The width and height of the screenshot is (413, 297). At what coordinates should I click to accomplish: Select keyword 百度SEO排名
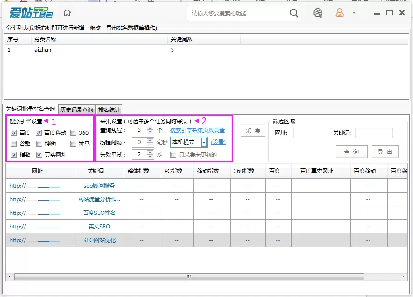coord(99,213)
